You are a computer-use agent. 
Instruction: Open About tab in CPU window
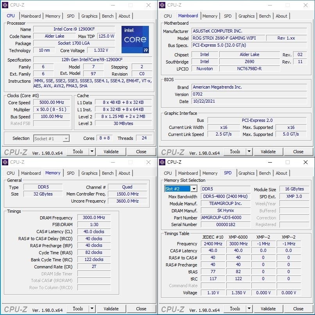click(x=124, y=16)
